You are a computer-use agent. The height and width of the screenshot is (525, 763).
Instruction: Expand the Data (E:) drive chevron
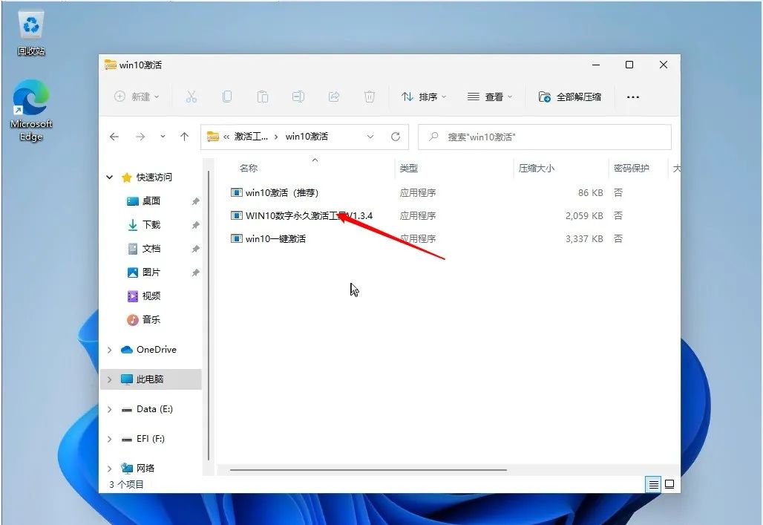coord(110,410)
